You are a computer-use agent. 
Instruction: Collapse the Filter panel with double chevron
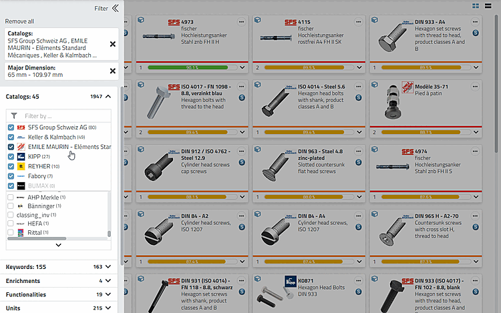point(116,8)
